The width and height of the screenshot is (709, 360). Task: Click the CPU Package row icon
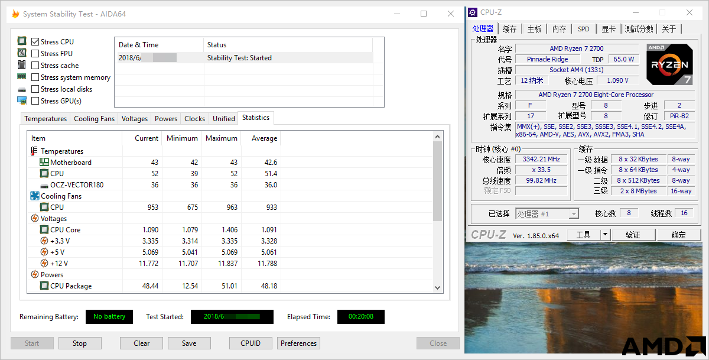coord(44,286)
